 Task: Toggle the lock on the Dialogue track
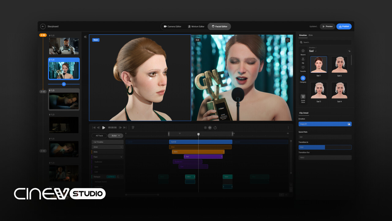click(x=118, y=177)
